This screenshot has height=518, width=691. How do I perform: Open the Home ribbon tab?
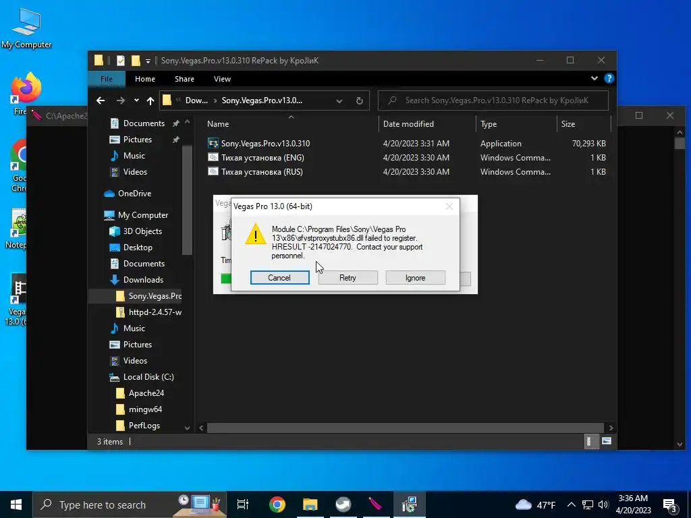tap(145, 79)
